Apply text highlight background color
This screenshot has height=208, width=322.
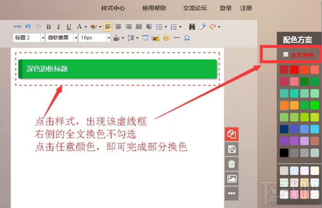click(x=94, y=27)
